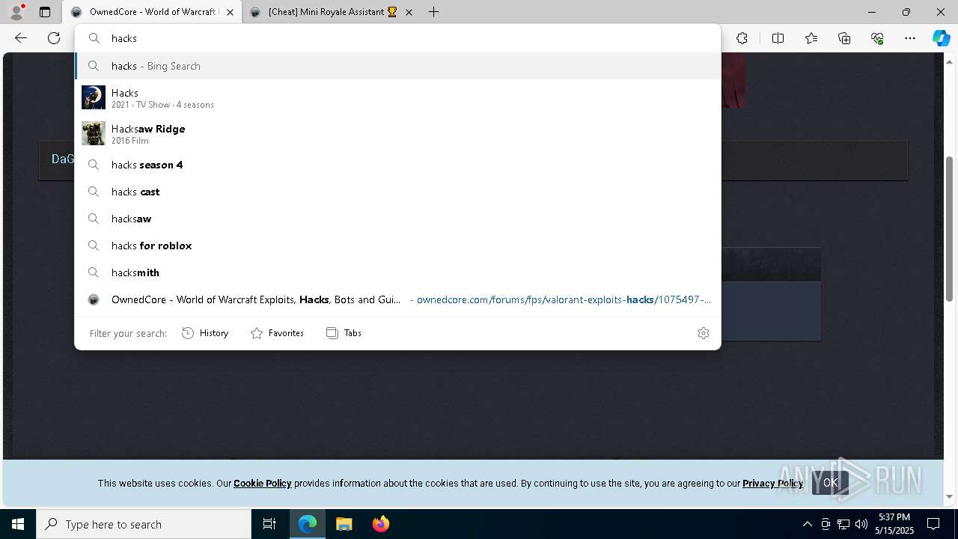Toggle split screen view
The image size is (958, 539).
[778, 38]
